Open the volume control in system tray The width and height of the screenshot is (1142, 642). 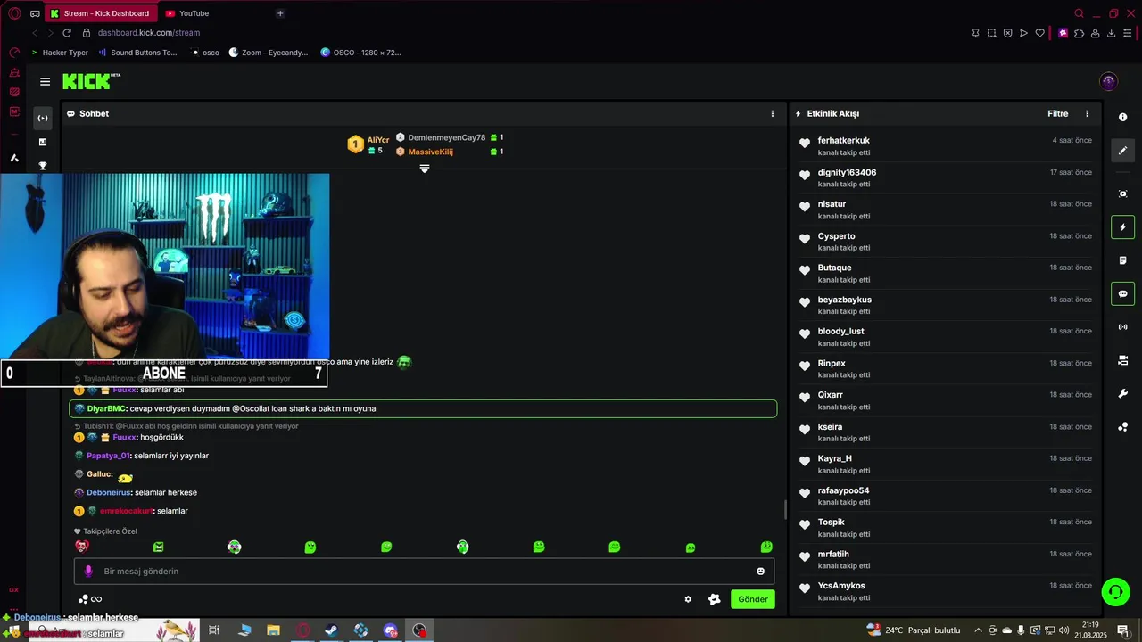pos(1063,630)
